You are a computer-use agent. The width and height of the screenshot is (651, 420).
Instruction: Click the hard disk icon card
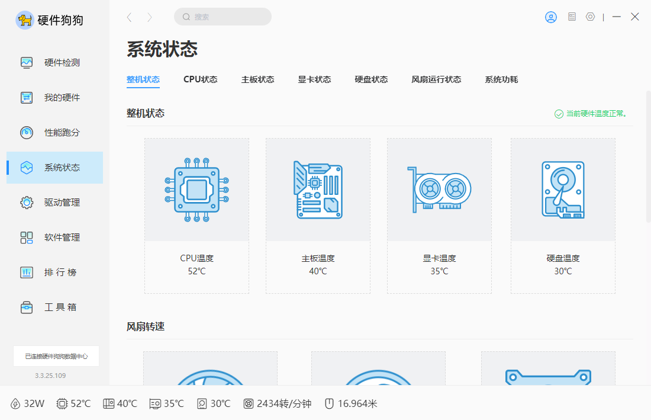(563, 190)
